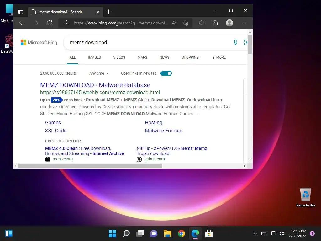Open touch keyboard tray icon
This screenshot has width=321, height=241.
(264, 233)
